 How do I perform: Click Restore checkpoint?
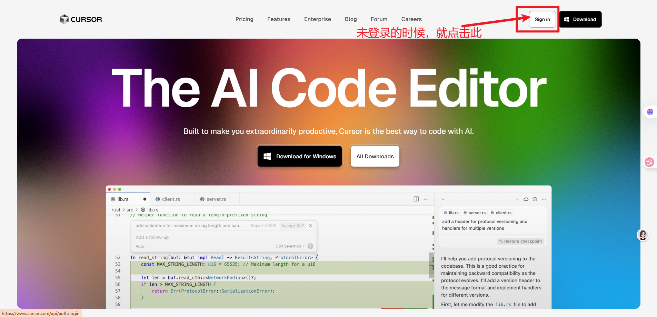[x=520, y=241]
